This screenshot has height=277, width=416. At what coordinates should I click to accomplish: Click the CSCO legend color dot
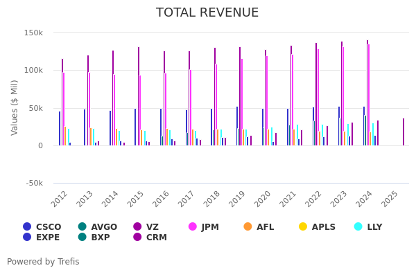coord(27,226)
